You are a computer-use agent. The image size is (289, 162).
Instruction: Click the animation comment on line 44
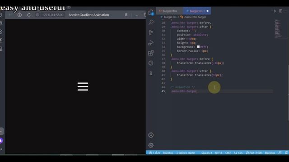click(x=182, y=87)
